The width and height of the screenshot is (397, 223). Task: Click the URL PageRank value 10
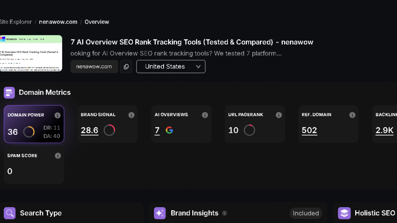click(x=233, y=130)
